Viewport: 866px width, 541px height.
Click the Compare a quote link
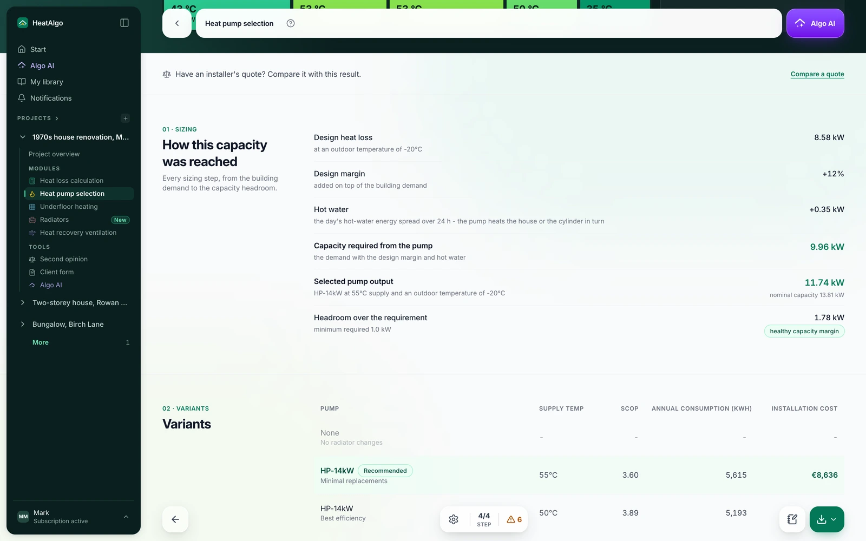[x=817, y=74]
